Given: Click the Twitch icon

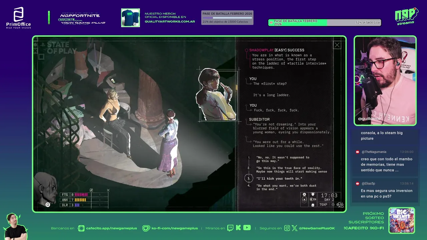Looking at the screenshot, I should pos(230,228).
